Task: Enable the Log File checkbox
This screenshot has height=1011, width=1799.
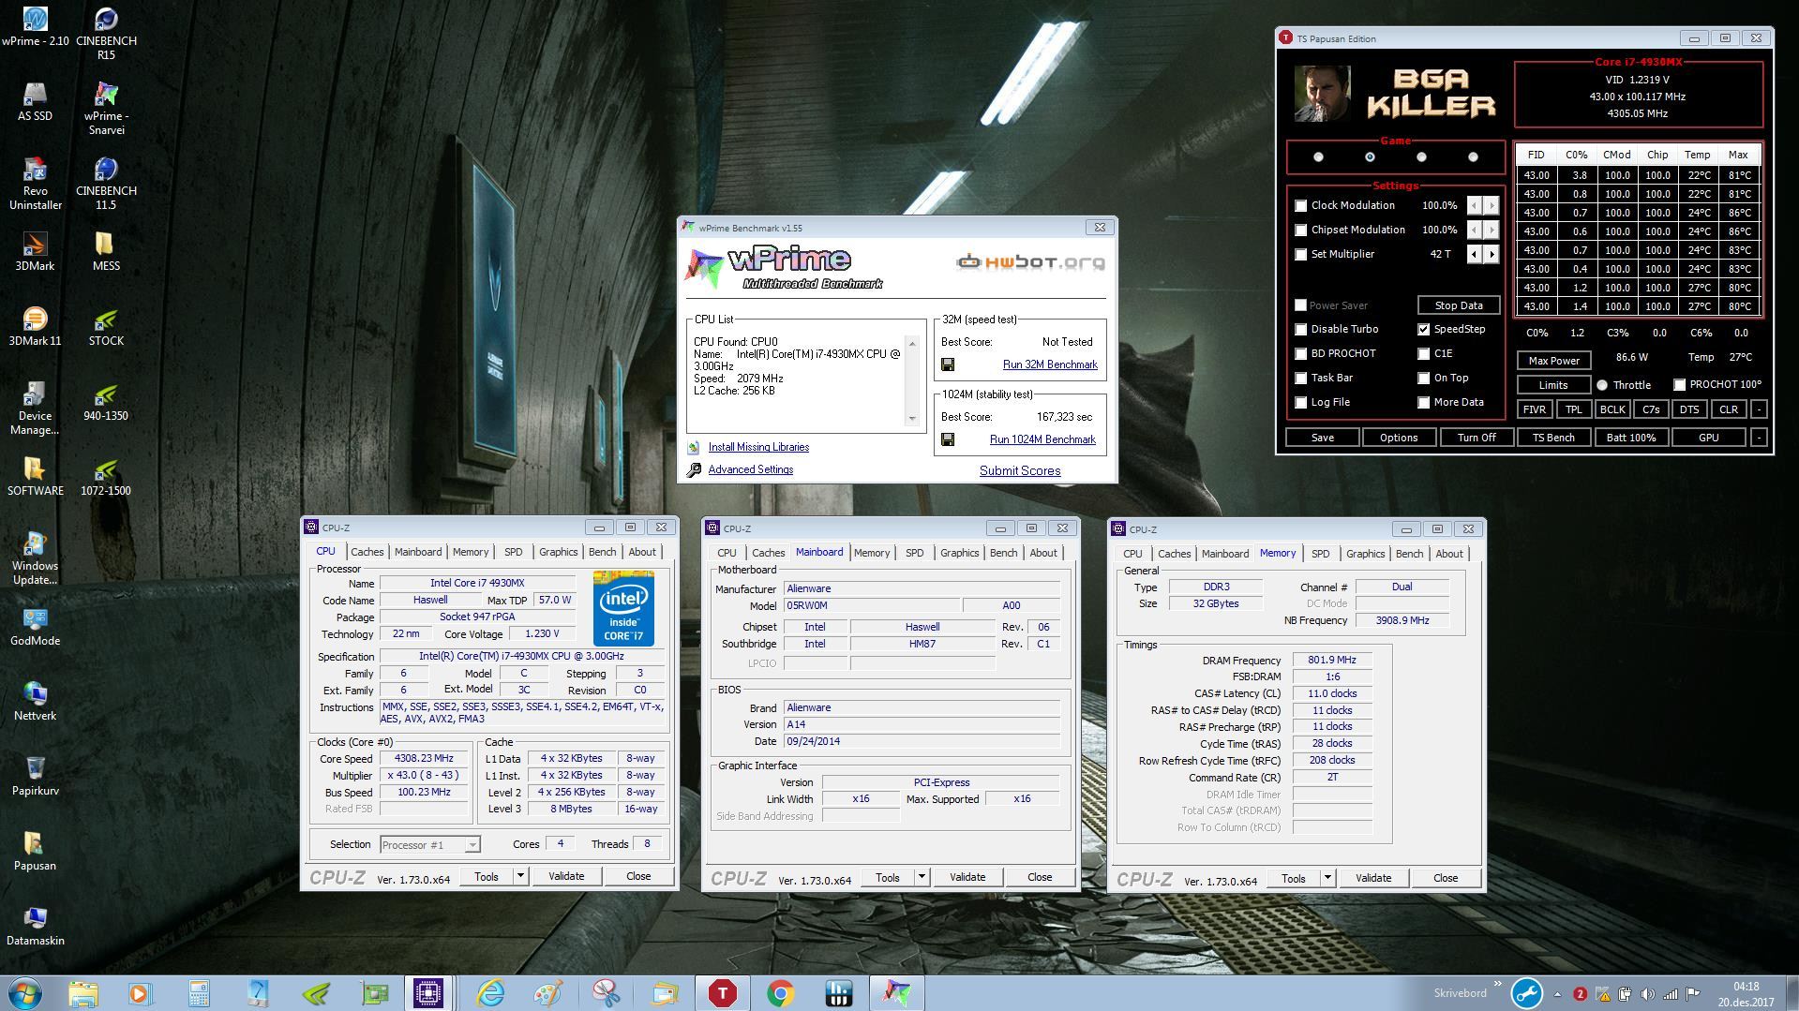Action: pos(1300,402)
